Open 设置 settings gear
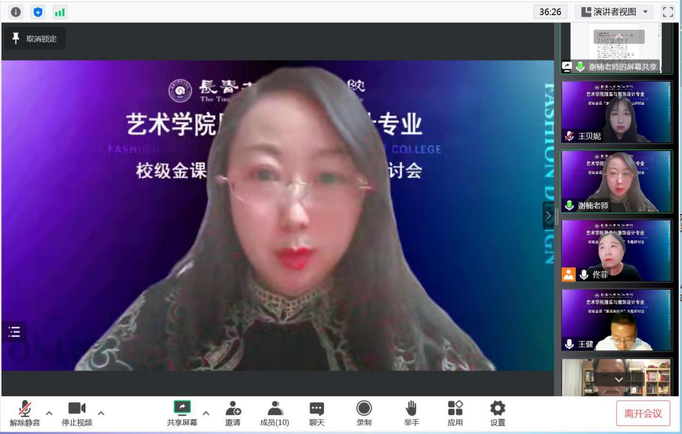 click(498, 414)
